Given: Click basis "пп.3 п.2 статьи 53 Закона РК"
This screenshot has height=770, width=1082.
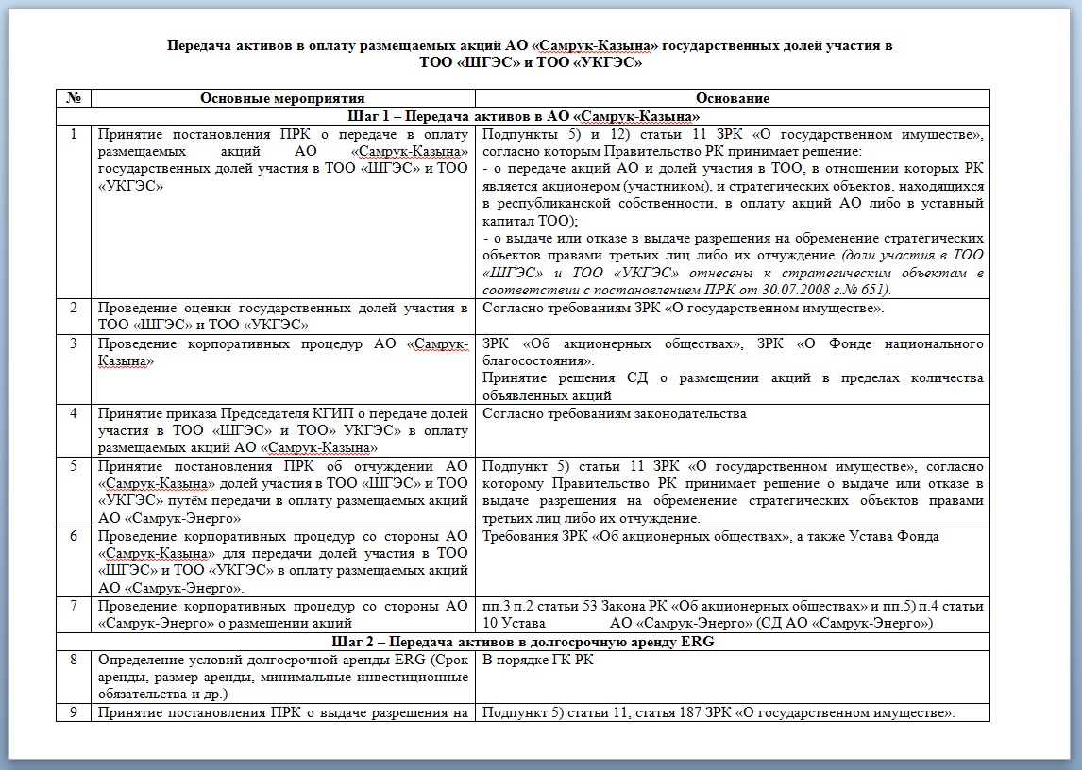Looking at the screenshot, I should tap(732, 614).
